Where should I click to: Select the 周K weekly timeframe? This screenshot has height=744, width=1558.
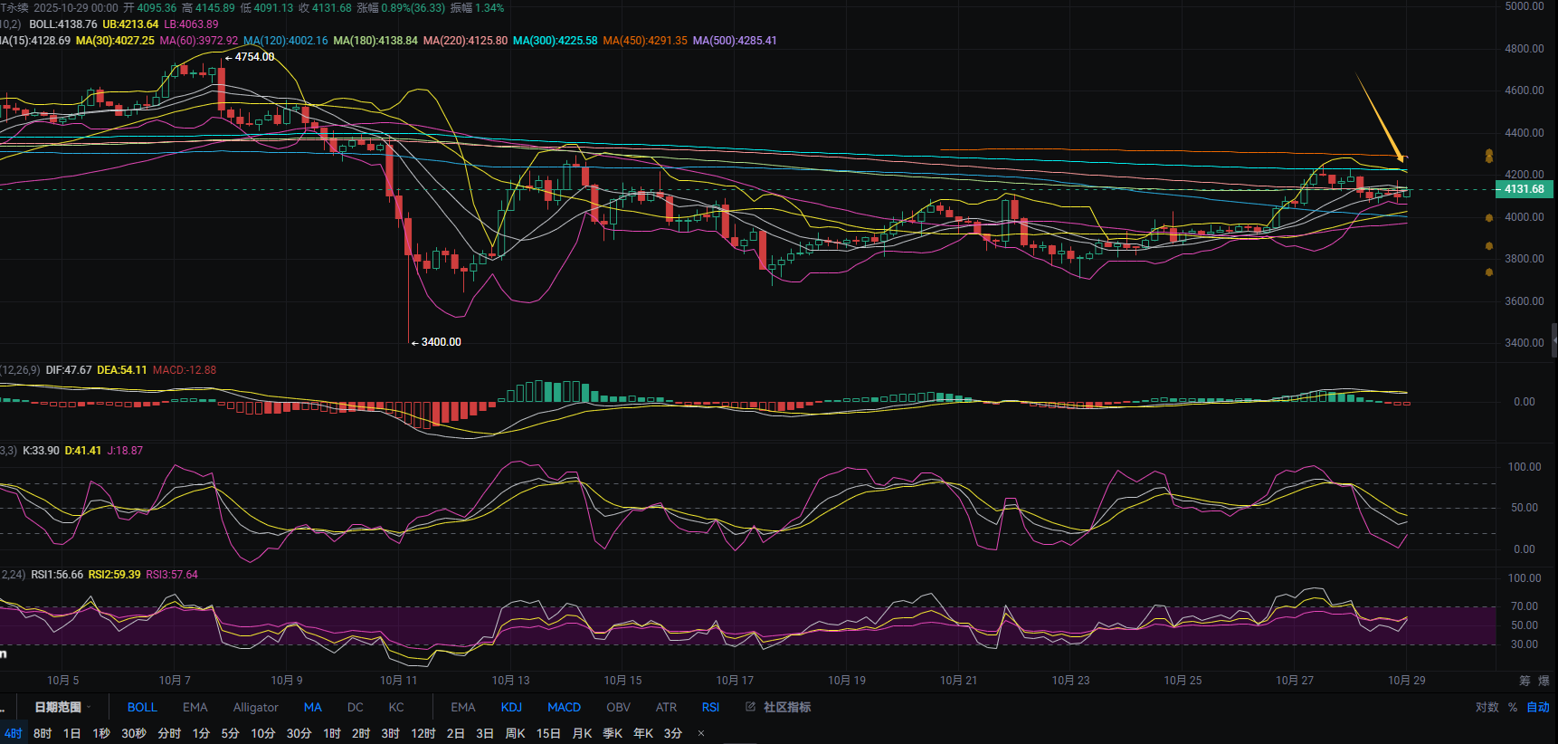pyautogui.click(x=515, y=733)
